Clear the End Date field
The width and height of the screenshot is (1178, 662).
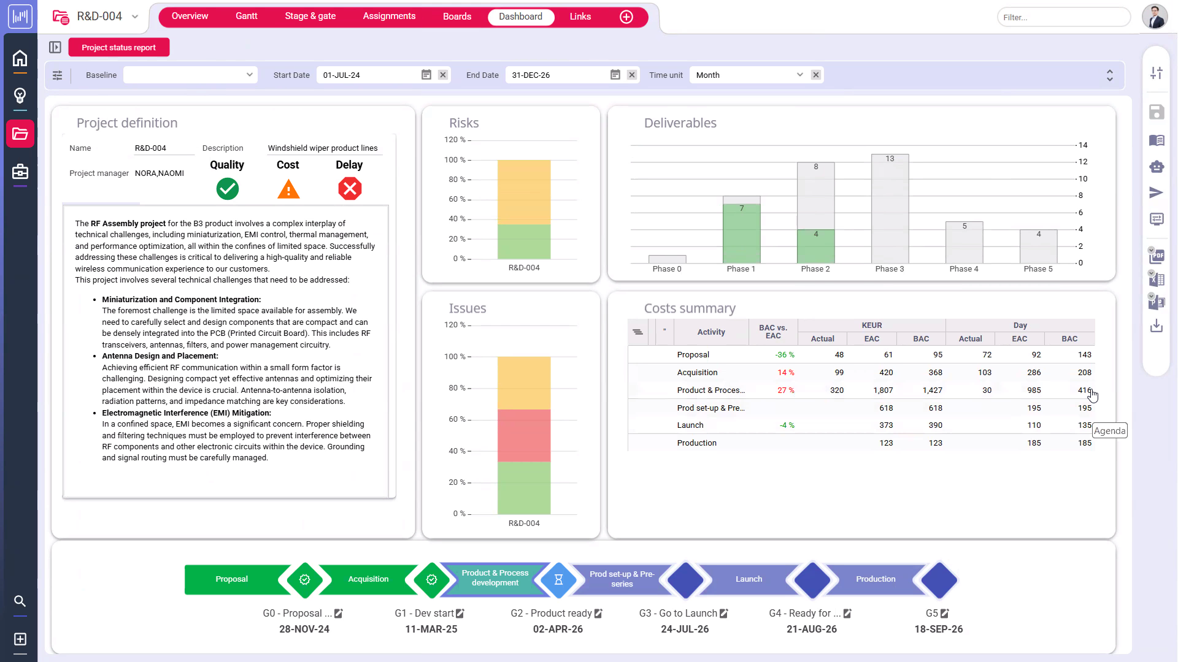click(632, 74)
